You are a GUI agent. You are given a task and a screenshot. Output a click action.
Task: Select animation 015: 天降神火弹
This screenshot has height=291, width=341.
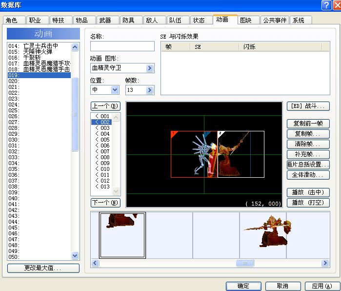pos(39,52)
